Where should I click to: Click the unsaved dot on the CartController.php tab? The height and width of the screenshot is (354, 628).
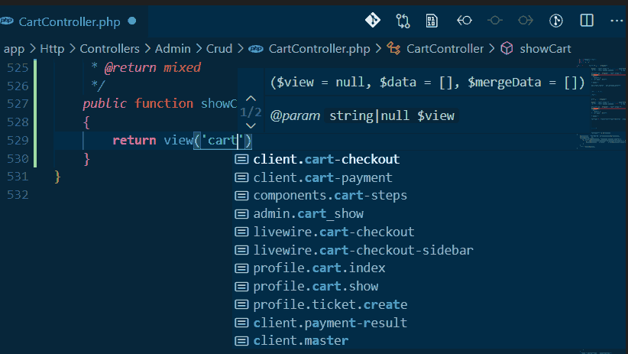[132, 21]
